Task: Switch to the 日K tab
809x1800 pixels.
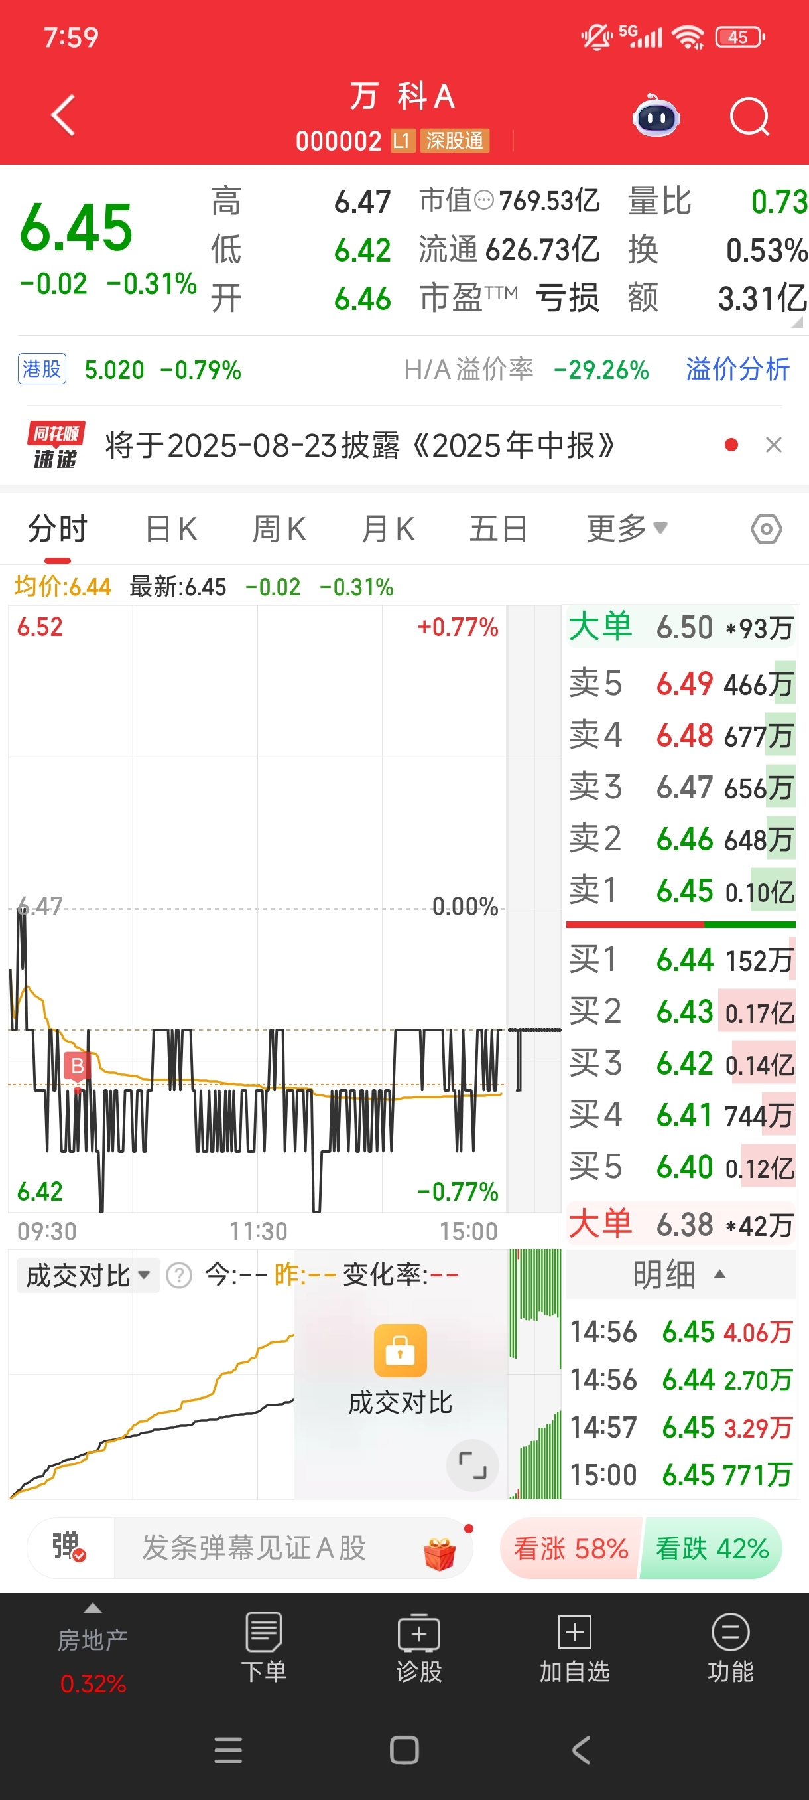Action: click(x=171, y=528)
